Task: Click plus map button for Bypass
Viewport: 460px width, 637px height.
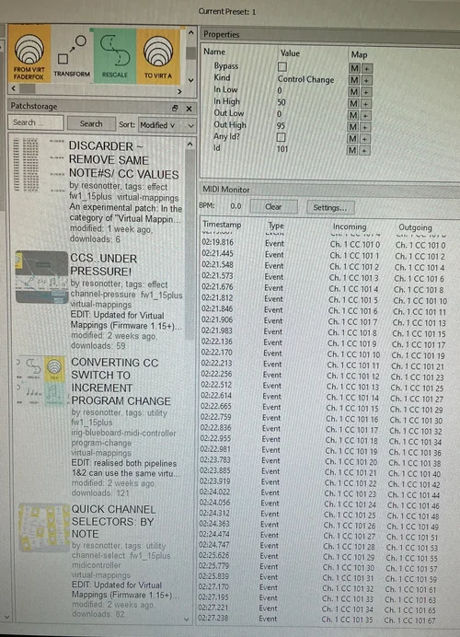Action: [x=366, y=69]
